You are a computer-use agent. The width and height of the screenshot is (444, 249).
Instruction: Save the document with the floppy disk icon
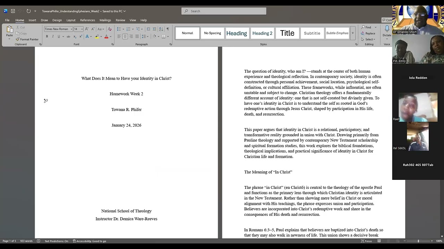(x=13, y=11)
